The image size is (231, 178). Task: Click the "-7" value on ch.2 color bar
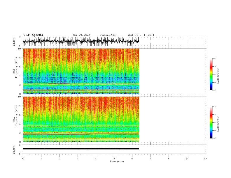click(x=215, y=138)
